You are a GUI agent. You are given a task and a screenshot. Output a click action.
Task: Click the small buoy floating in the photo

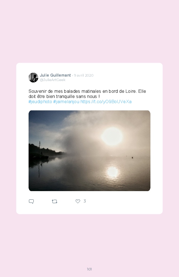tap(132, 157)
